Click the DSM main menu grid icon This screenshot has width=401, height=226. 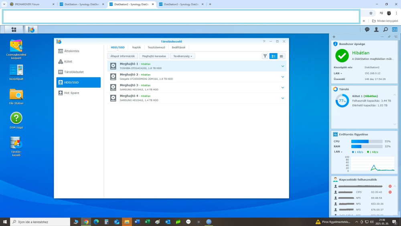pyautogui.click(x=14, y=29)
